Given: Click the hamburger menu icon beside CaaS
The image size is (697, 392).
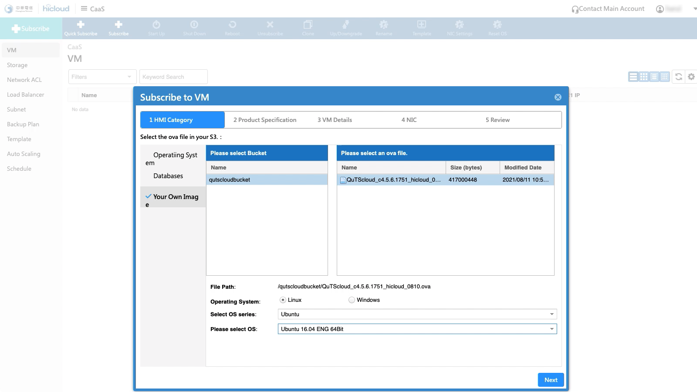Looking at the screenshot, I should pyautogui.click(x=84, y=9).
